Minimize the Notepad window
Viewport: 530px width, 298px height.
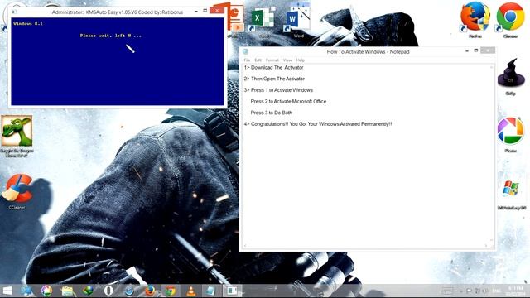[x=467, y=51]
